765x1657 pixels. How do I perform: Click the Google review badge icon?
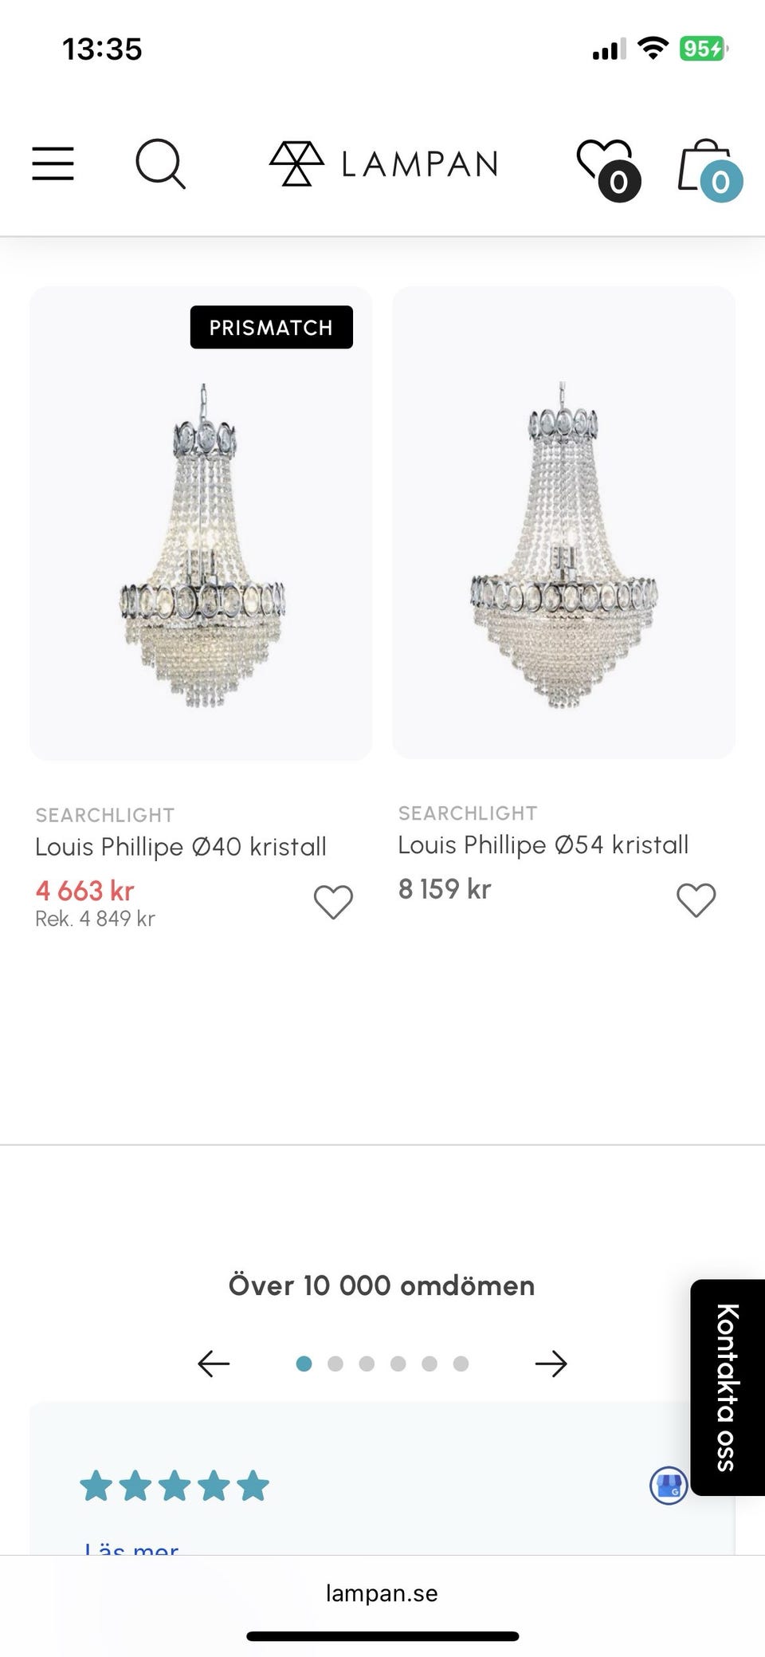coord(669,1485)
